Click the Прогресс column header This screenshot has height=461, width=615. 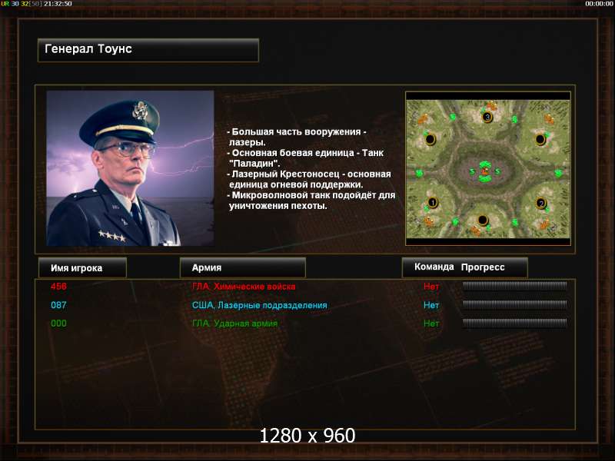[483, 267]
